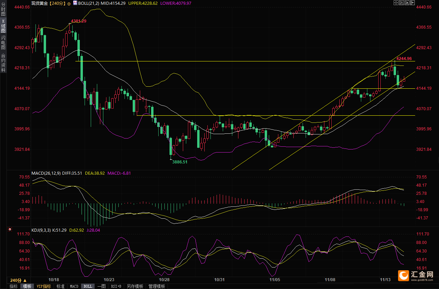Click the 10/18 date on the time axis
Image resolution: width=439 pixels, height=289 pixels.
tap(54, 279)
